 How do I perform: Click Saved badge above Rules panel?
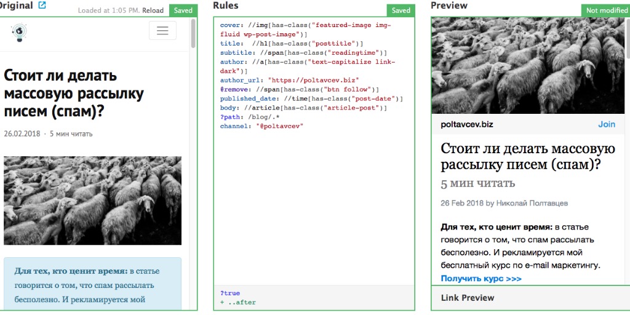401,10
